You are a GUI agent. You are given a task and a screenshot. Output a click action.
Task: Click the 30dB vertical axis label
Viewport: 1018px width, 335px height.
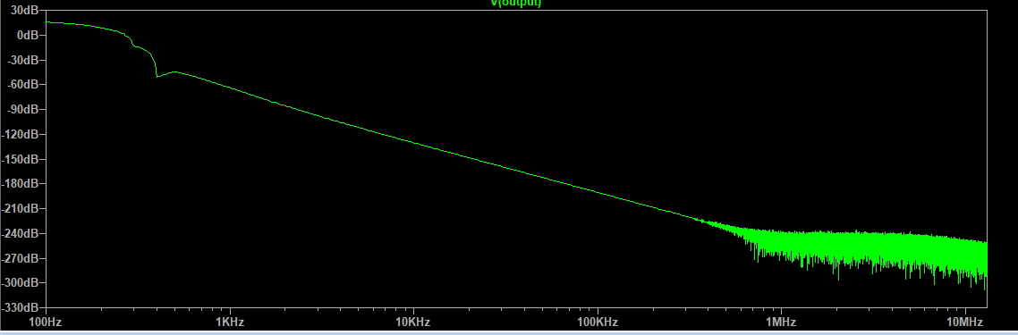25,11
